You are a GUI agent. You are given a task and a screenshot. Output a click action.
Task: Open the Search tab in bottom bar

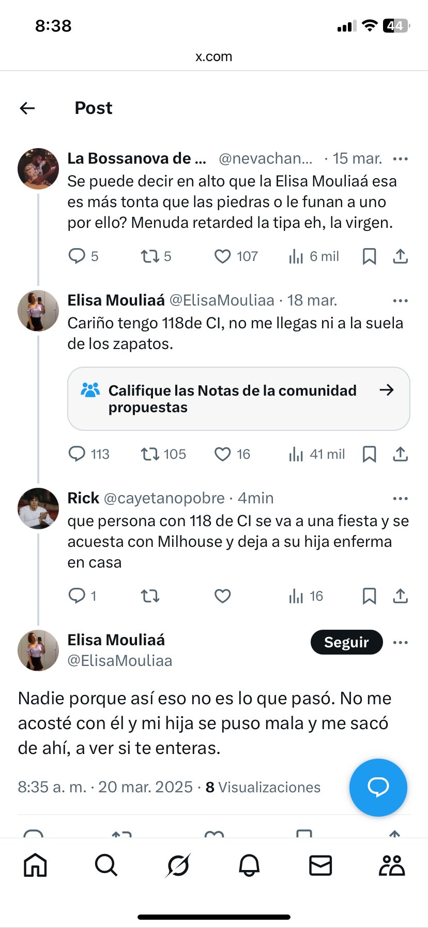click(x=106, y=865)
